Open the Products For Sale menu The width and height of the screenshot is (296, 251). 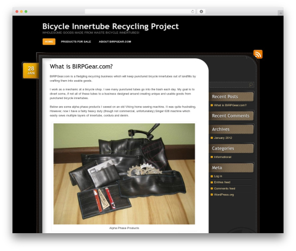(x=76, y=42)
